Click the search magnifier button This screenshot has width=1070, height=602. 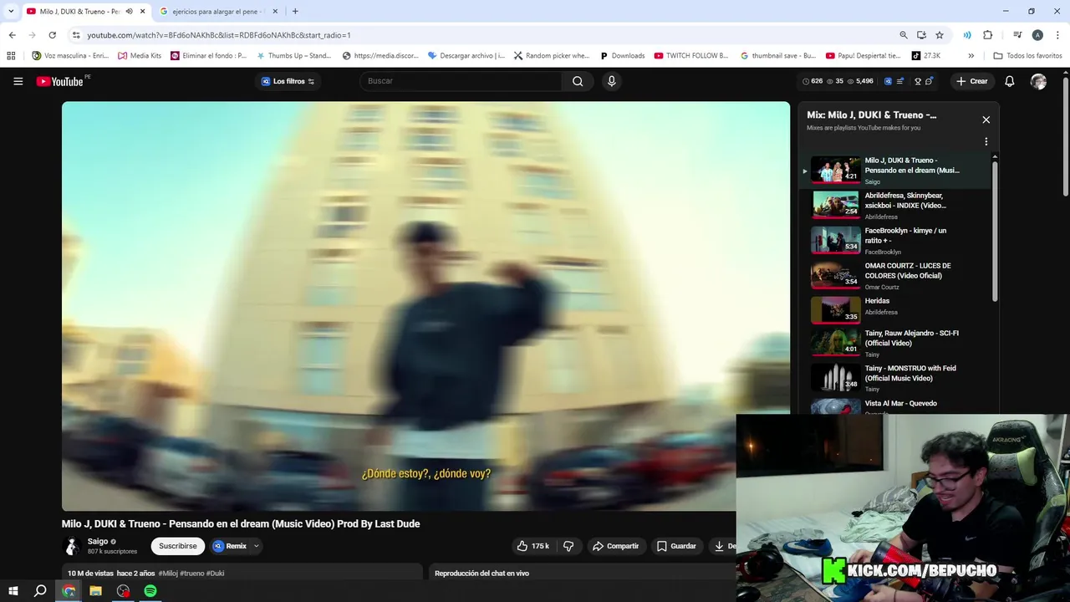[578, 81]
